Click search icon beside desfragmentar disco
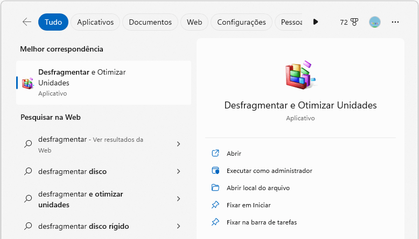419x239 pixels. click(28, 171)
